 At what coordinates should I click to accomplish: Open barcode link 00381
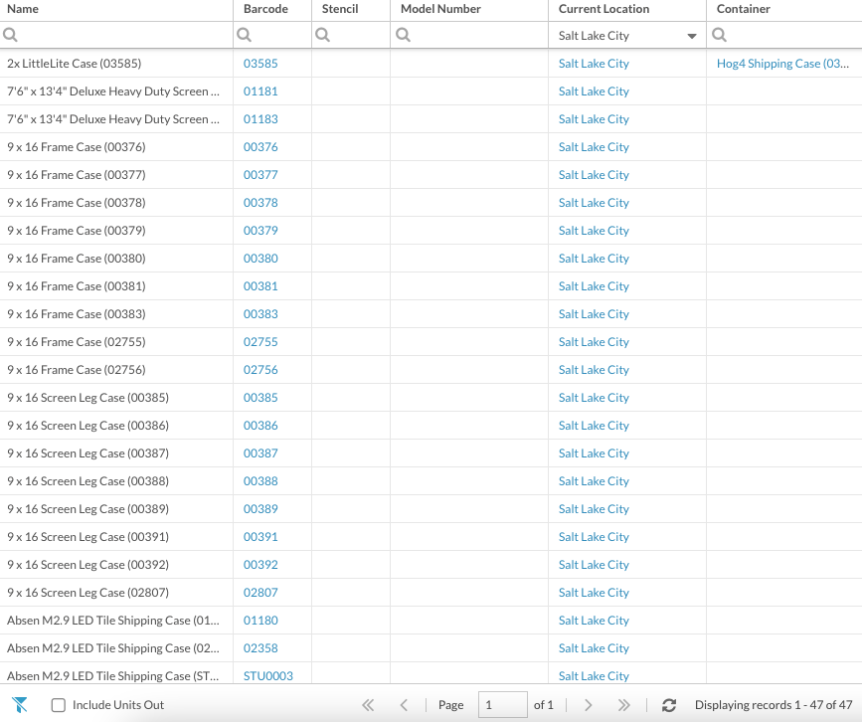260,286
